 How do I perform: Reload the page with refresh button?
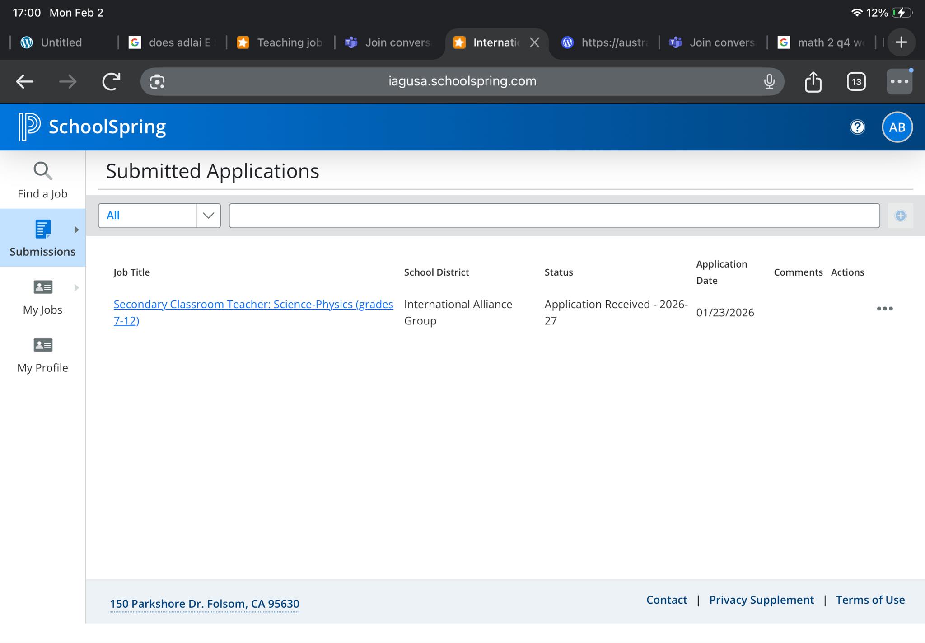tap(111, 82)
